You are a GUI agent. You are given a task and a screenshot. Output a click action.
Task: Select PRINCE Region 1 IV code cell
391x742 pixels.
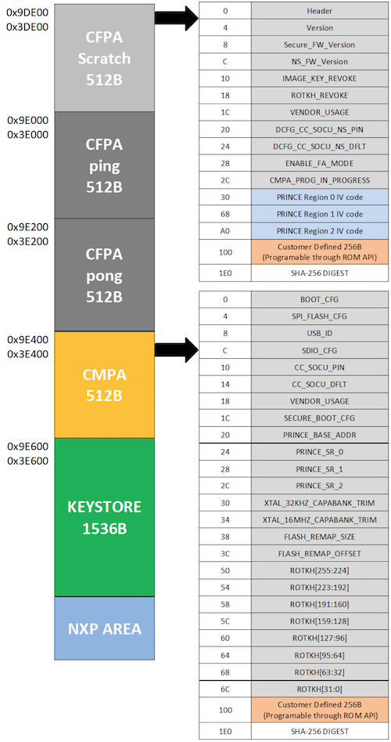click(x=320, y=215)
